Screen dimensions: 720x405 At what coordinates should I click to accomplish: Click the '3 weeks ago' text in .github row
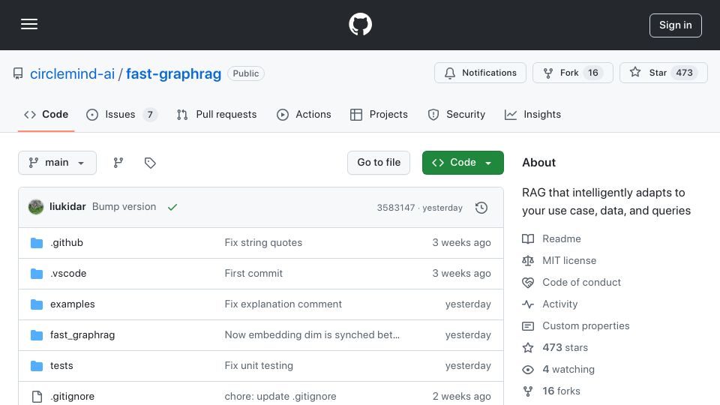coord(461,242)
